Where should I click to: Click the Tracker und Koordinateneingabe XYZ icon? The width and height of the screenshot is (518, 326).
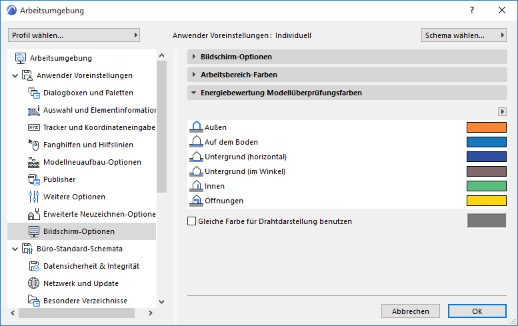tap(34, 127)
